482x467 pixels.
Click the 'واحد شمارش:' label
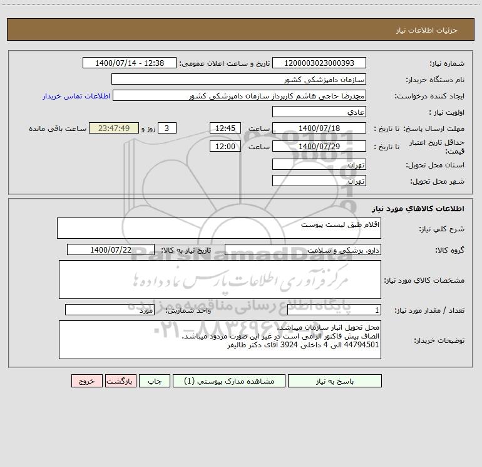188,311
